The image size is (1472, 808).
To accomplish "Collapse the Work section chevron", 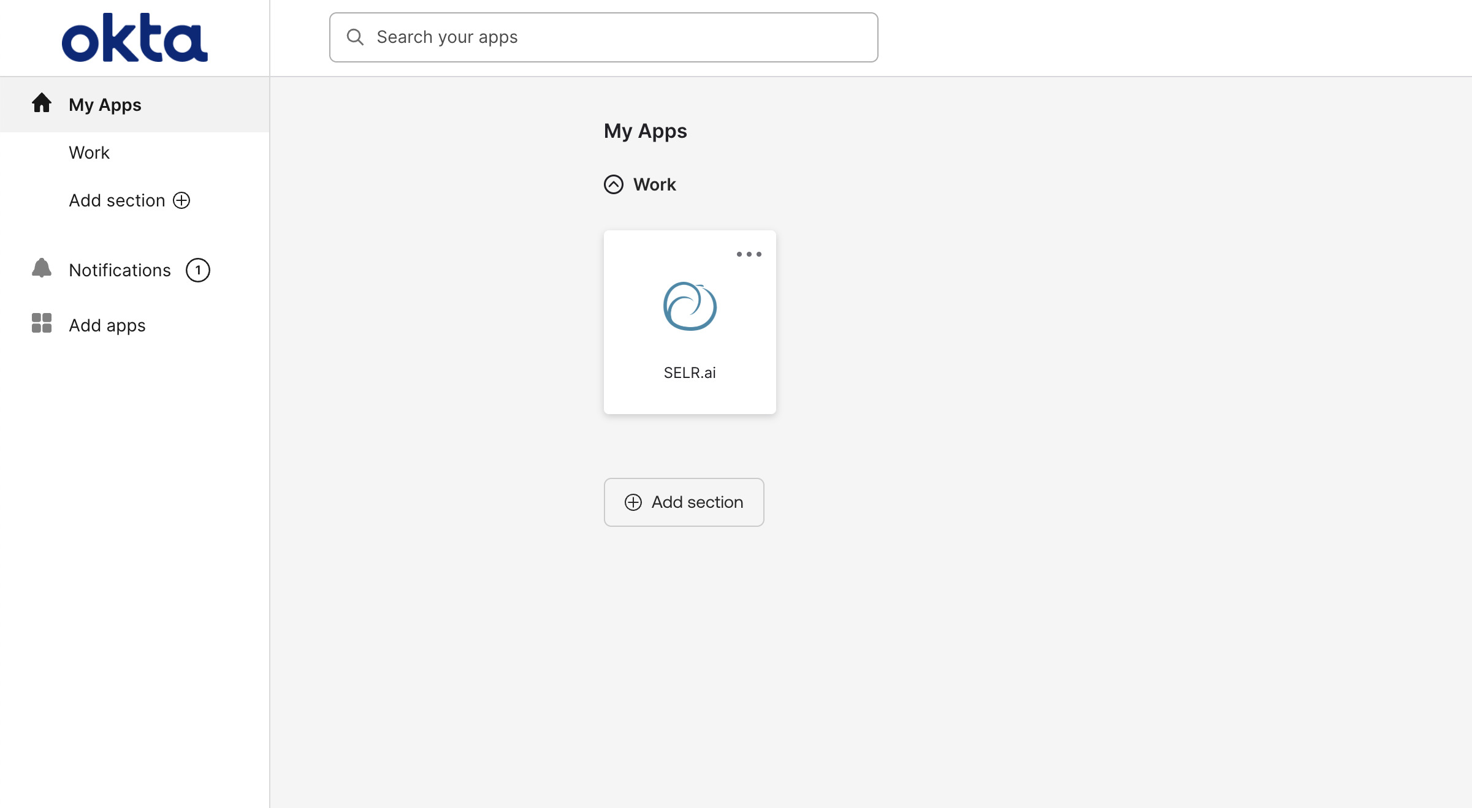I will [x=614, y=184].
